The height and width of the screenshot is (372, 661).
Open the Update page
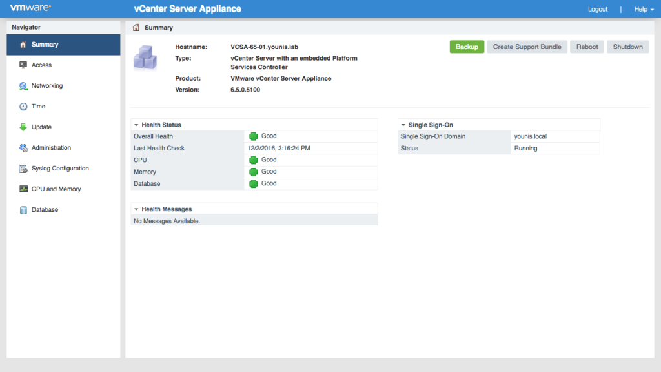click(x=63, y=127)
